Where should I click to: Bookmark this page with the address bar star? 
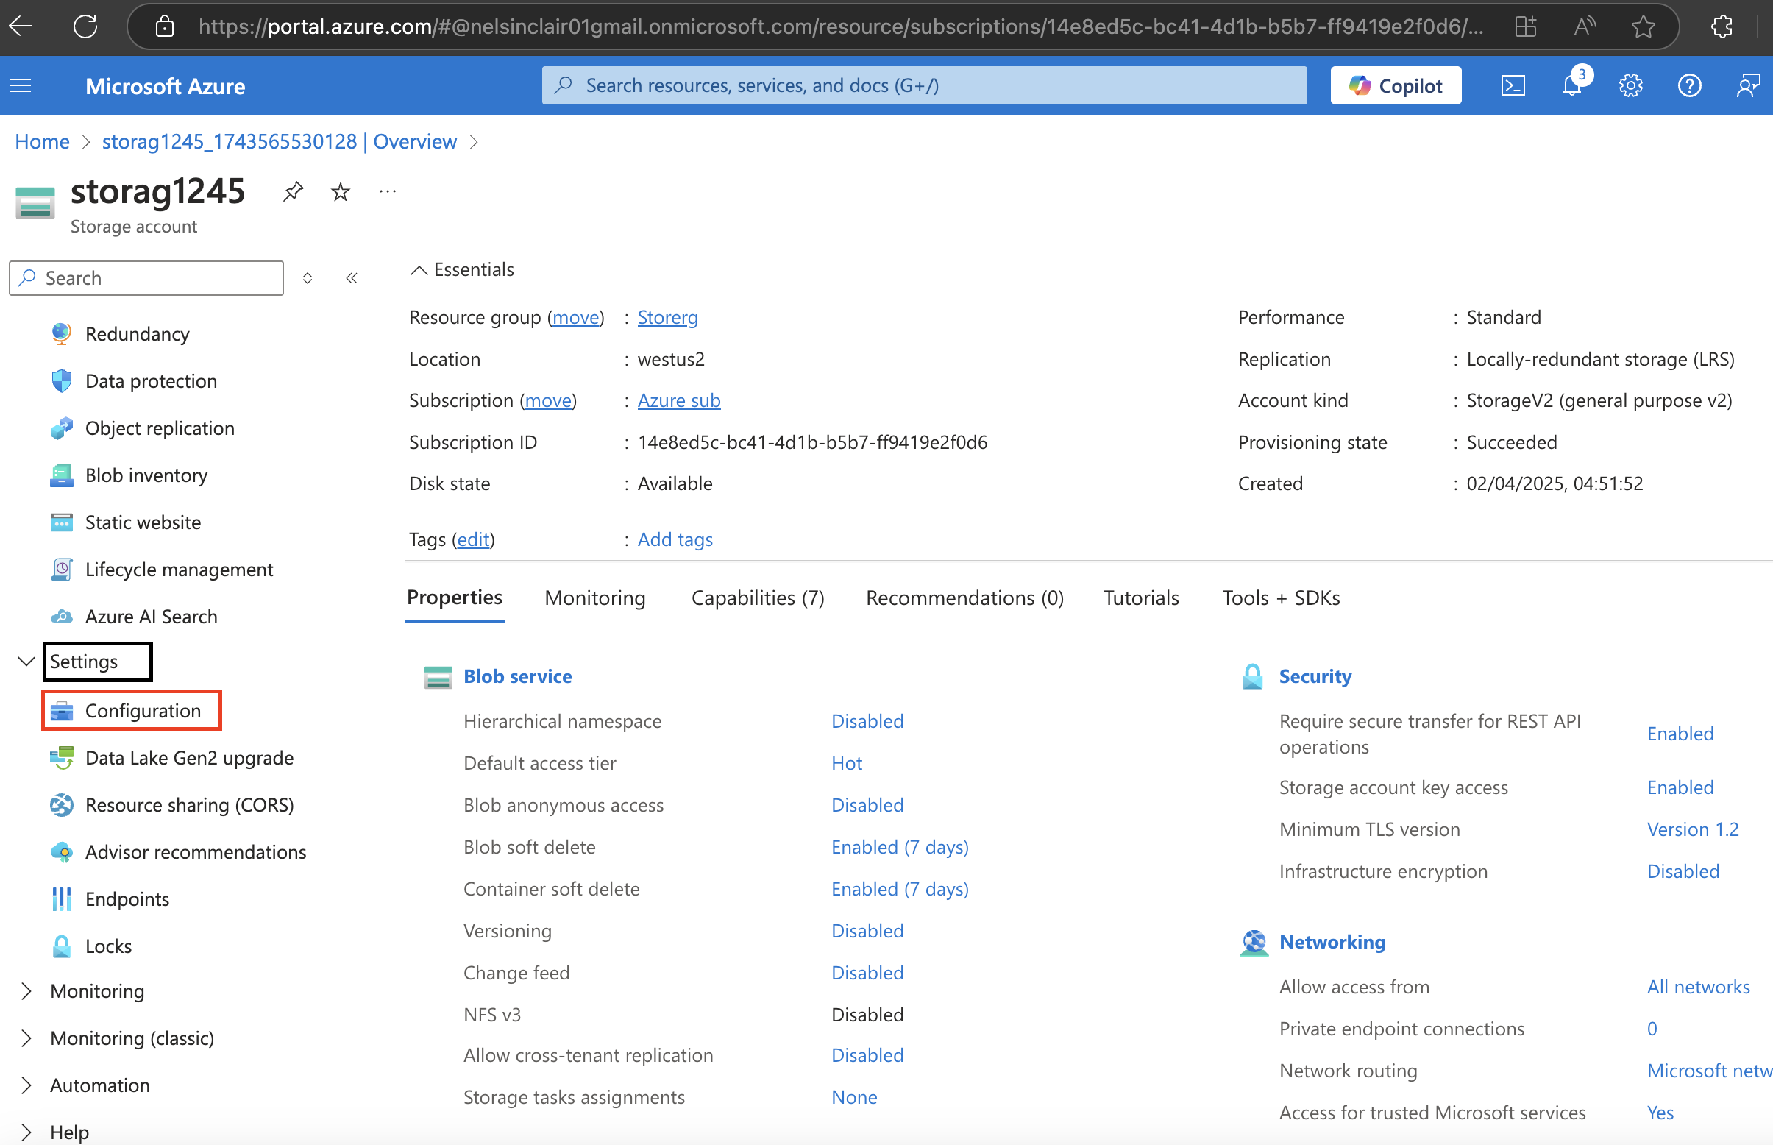coord(1643,26)
